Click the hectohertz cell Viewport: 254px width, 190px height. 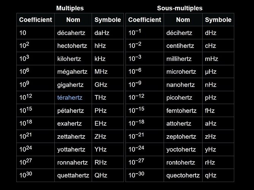click(73, 46)
